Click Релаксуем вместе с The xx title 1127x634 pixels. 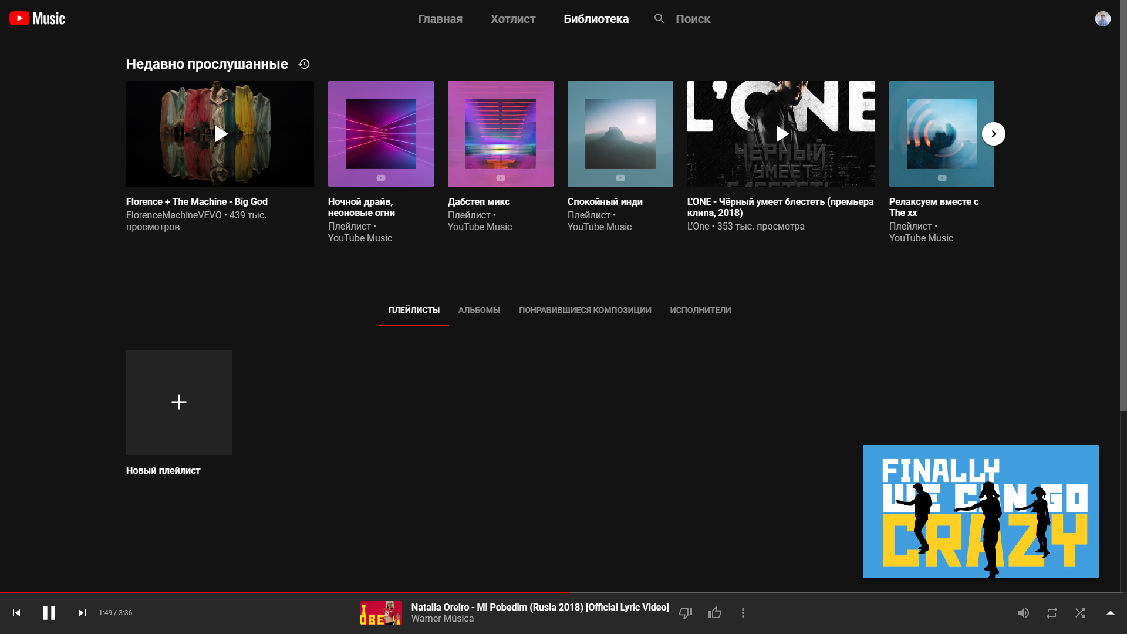(934, 207)
